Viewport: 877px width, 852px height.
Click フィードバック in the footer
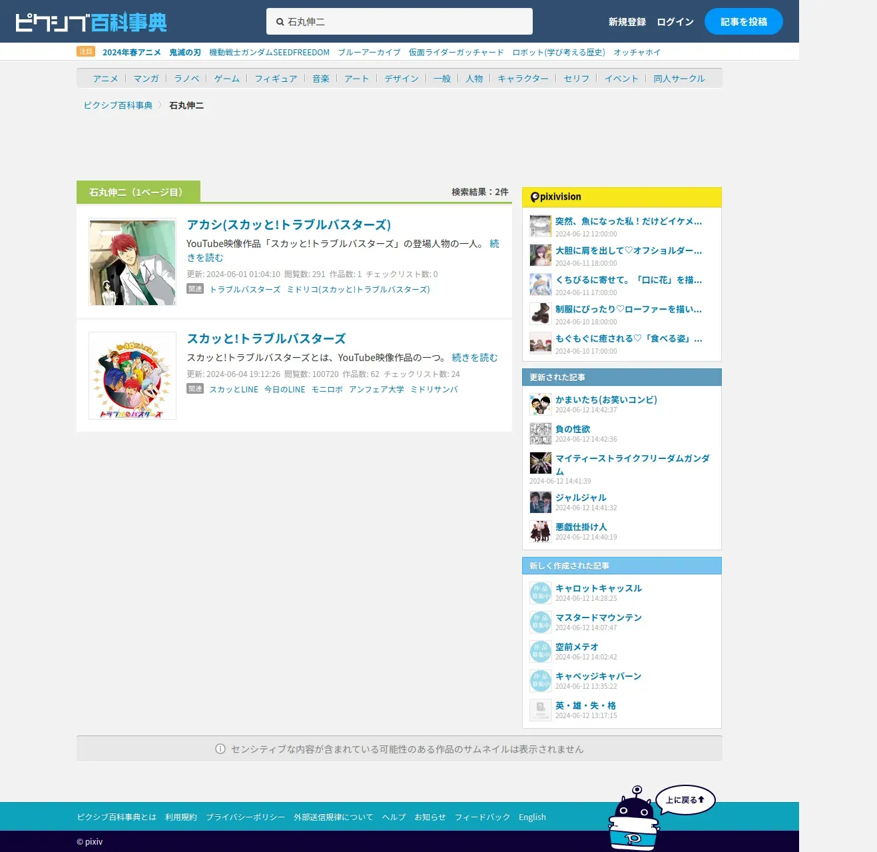click(482, 817)
